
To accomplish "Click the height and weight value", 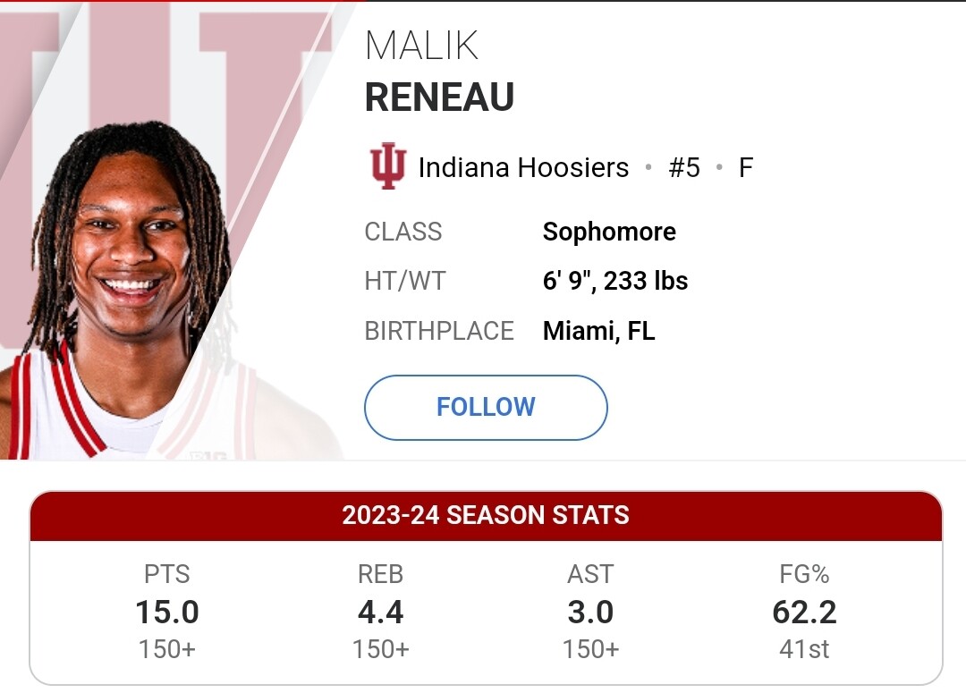I will click(x=614, y=281).
